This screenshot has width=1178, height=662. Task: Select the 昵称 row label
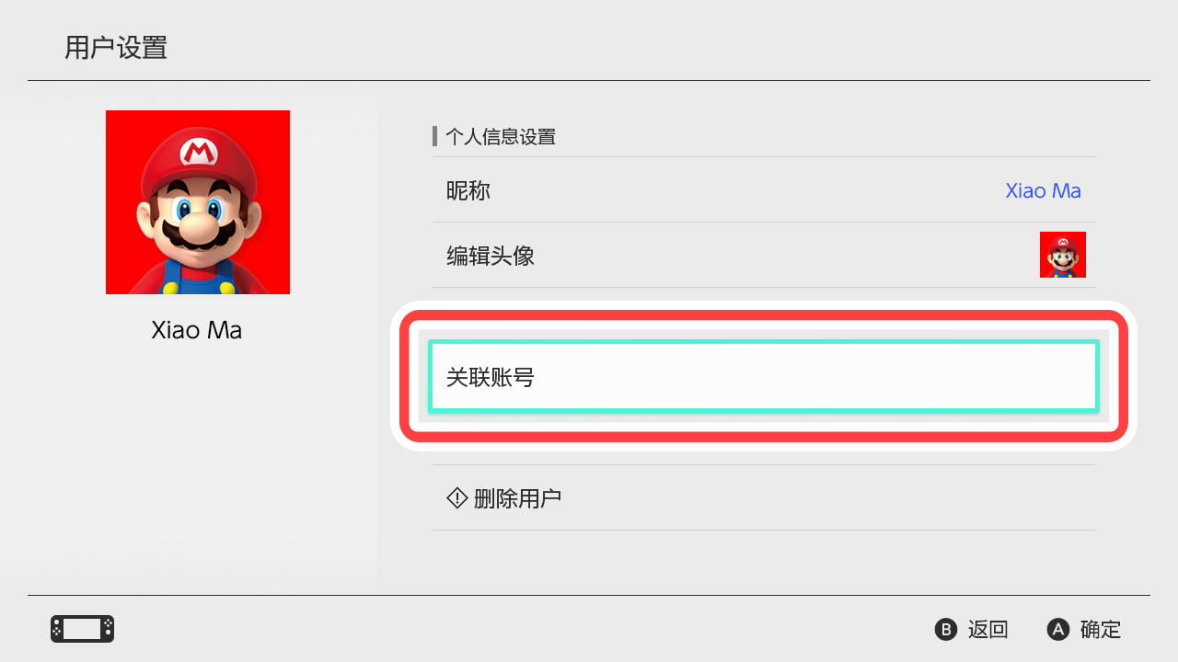tap(468, 190)
